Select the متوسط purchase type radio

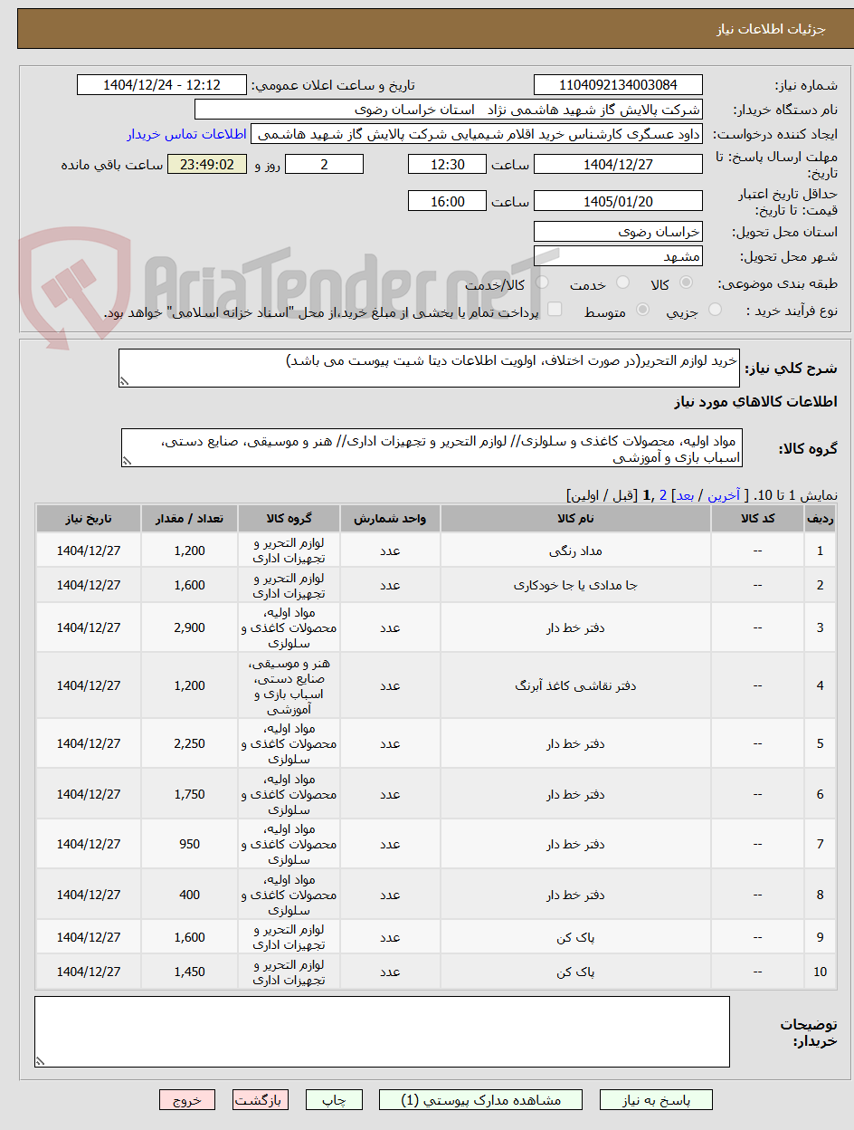[642, 310]
